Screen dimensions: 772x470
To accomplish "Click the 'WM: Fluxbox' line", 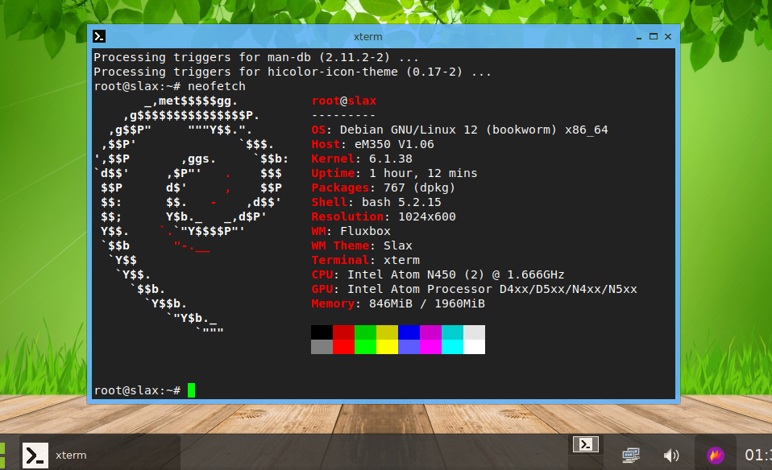I will 351,231.
